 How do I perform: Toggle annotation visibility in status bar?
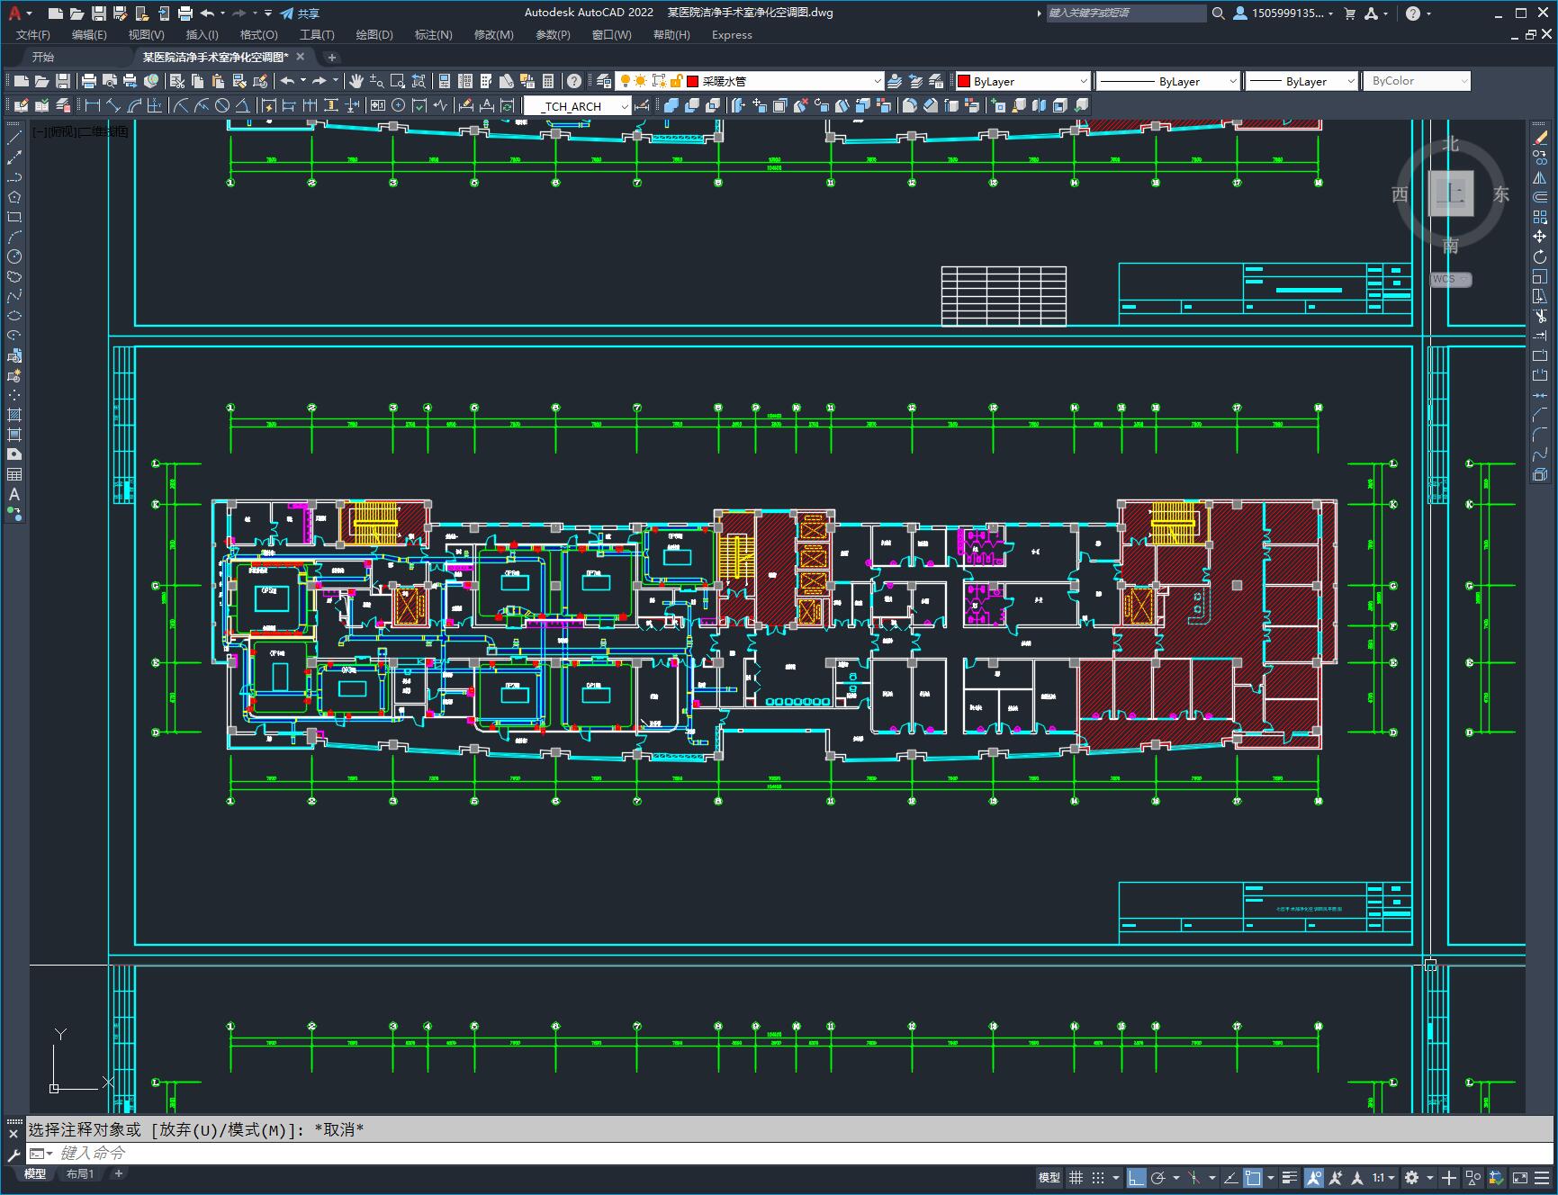(x=1313, y=1177)
